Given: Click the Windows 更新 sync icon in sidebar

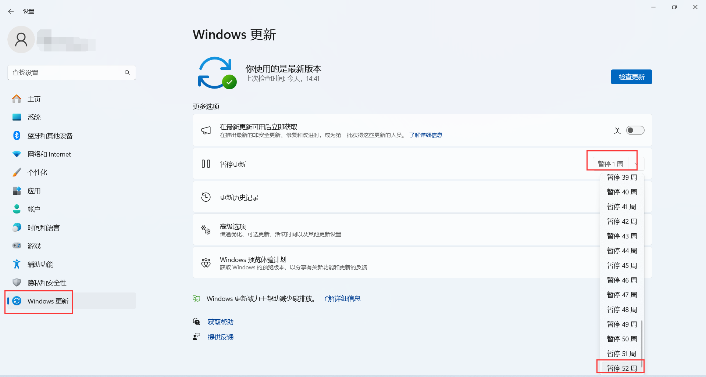Looking at the screenshot, I should 17,301.
